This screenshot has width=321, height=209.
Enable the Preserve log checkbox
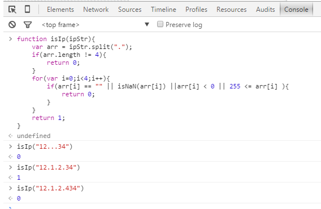160,24
